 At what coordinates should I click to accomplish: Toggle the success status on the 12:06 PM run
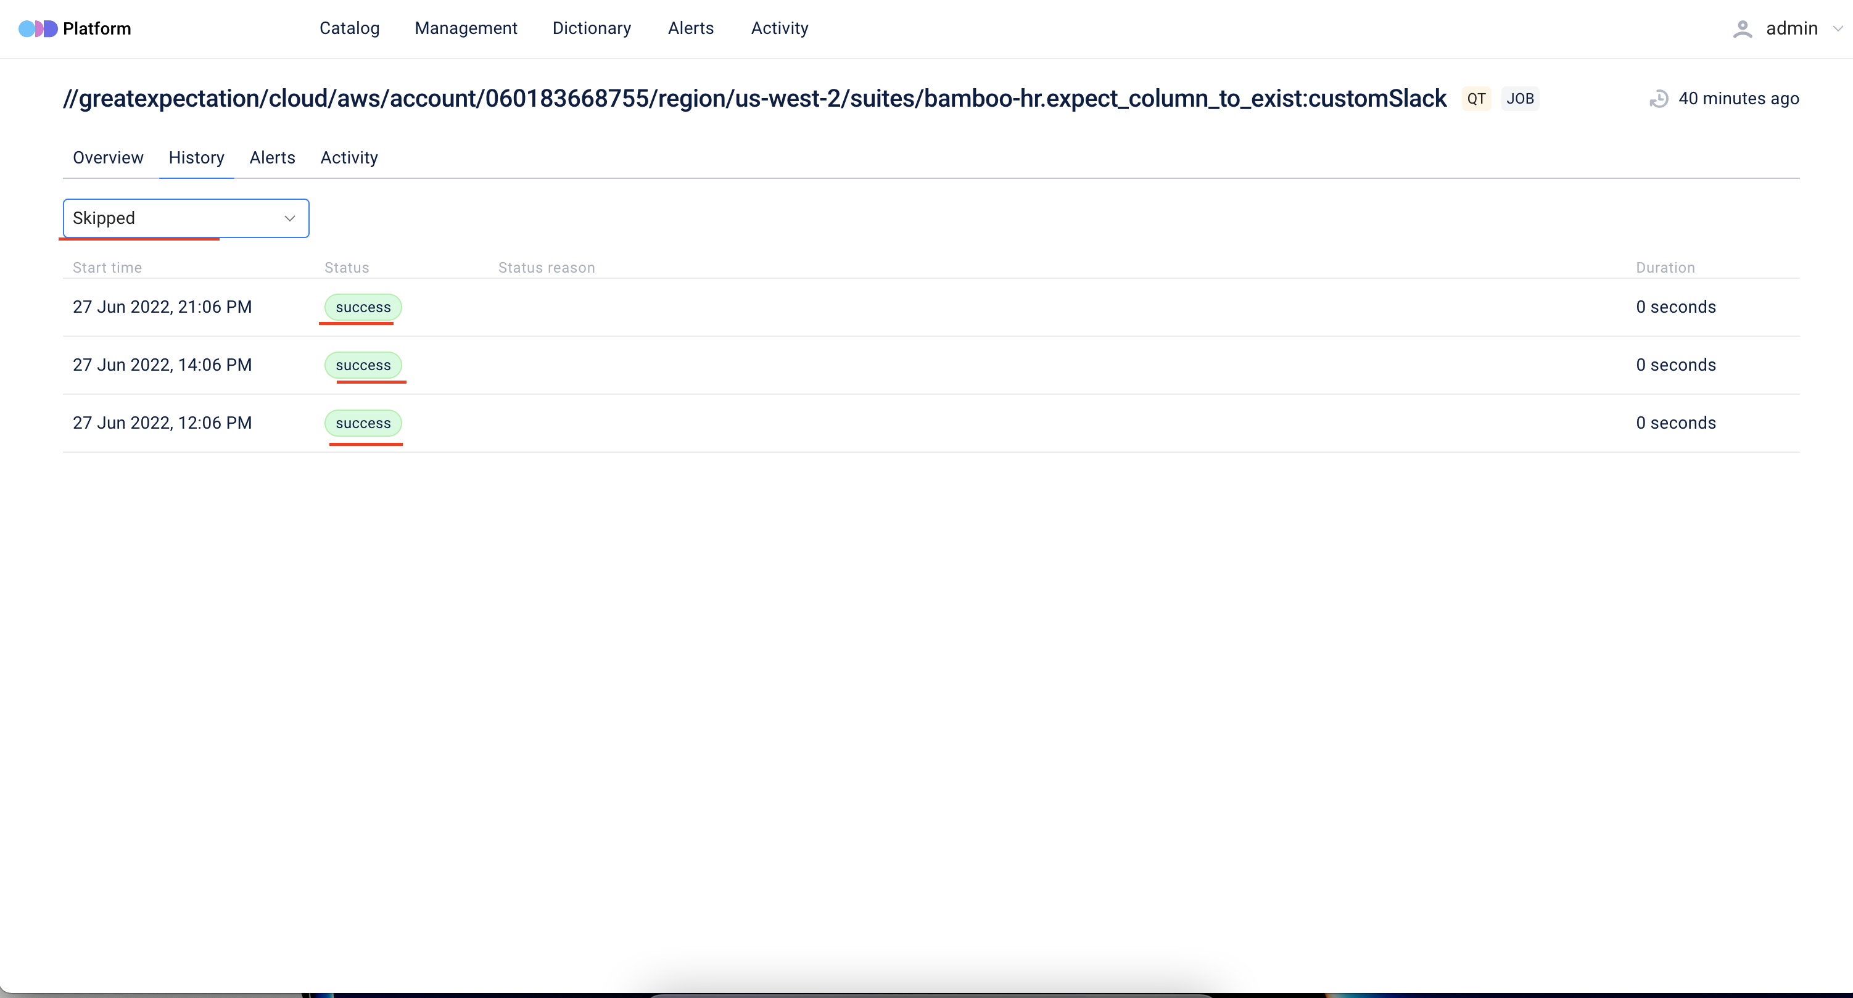[363, 423]
